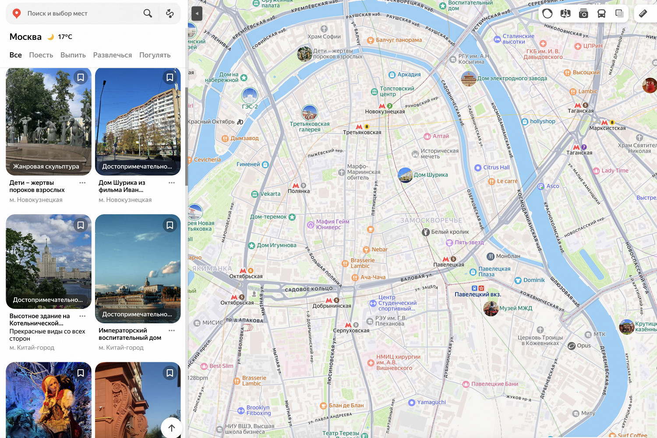Image resolution: width=657 pixels, height=438 pixels.
Task: Toggle traffic layer circle icon
Action: click(547, 14)
